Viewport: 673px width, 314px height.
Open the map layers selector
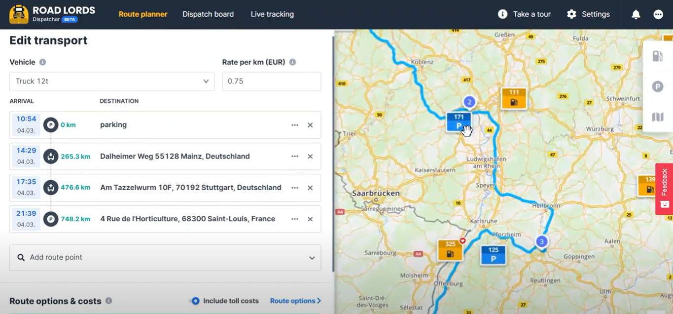[x=658, y=117]
